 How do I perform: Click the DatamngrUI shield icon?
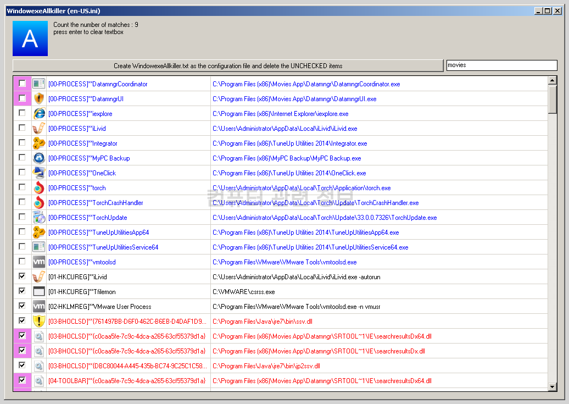point(39,99)
